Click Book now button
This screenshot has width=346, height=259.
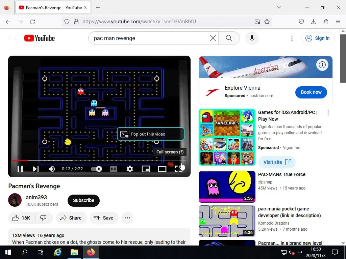click(x=311, y=92)
